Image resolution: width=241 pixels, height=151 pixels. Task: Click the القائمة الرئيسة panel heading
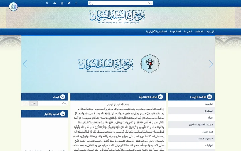pos(198,97)
